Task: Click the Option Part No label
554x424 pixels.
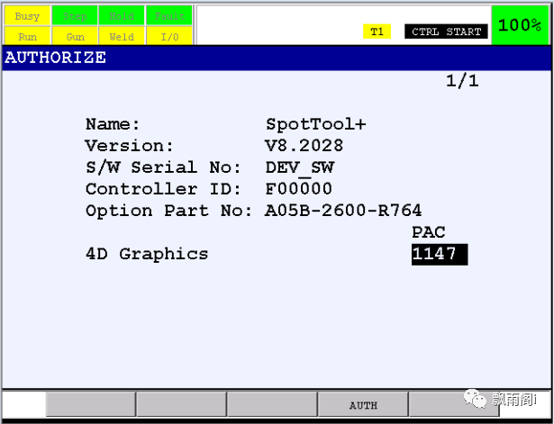Action: point(168,211)
